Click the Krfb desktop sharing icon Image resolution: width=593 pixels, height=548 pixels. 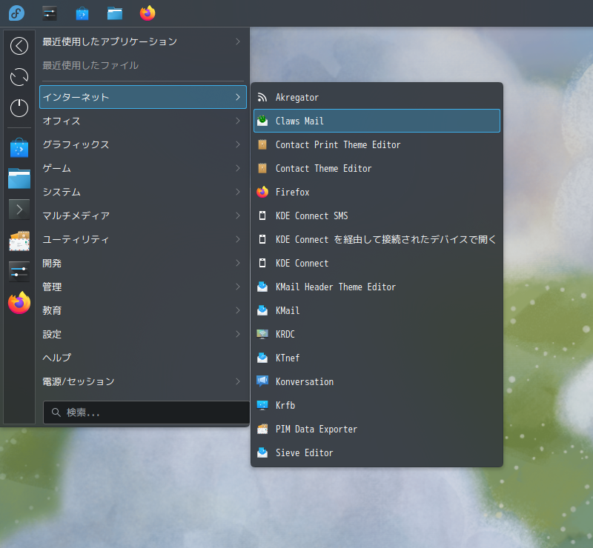(x=262, y=405)
